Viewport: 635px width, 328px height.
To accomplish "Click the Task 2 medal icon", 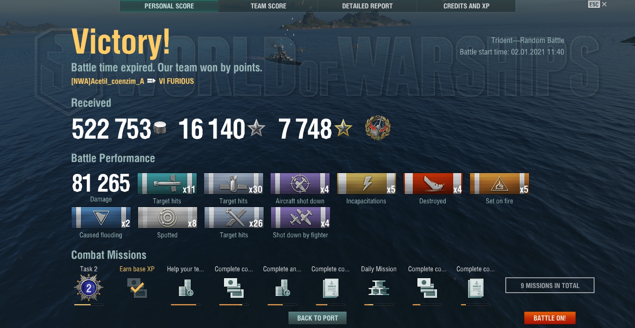I will click(89, 288).
